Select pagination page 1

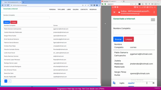point(6,81)
